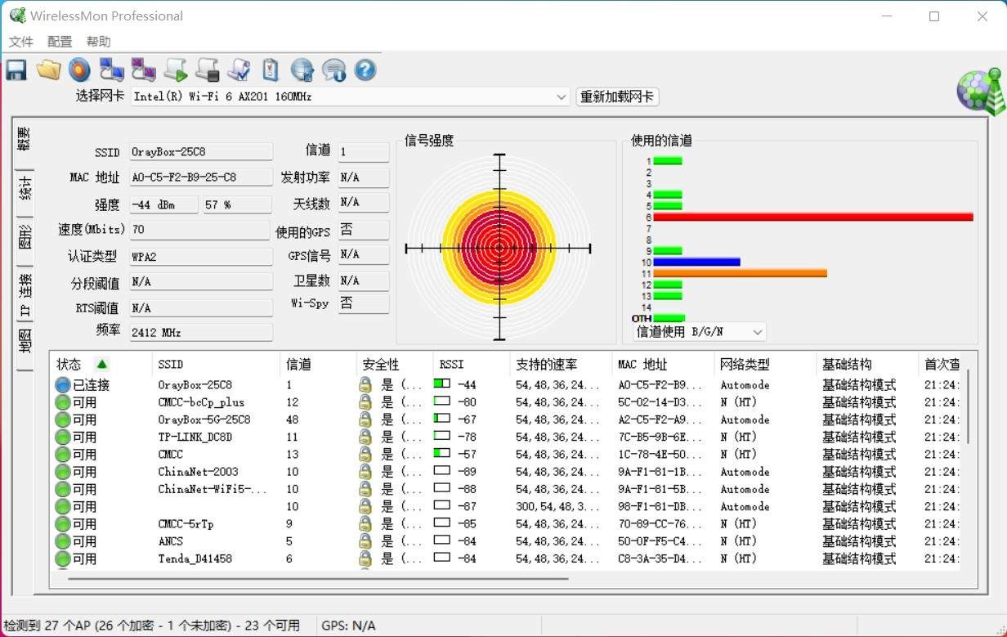The image size is (1007, 637).
Task: Stop logging with the black square scroll icon
Action: (x=207, y=70)
